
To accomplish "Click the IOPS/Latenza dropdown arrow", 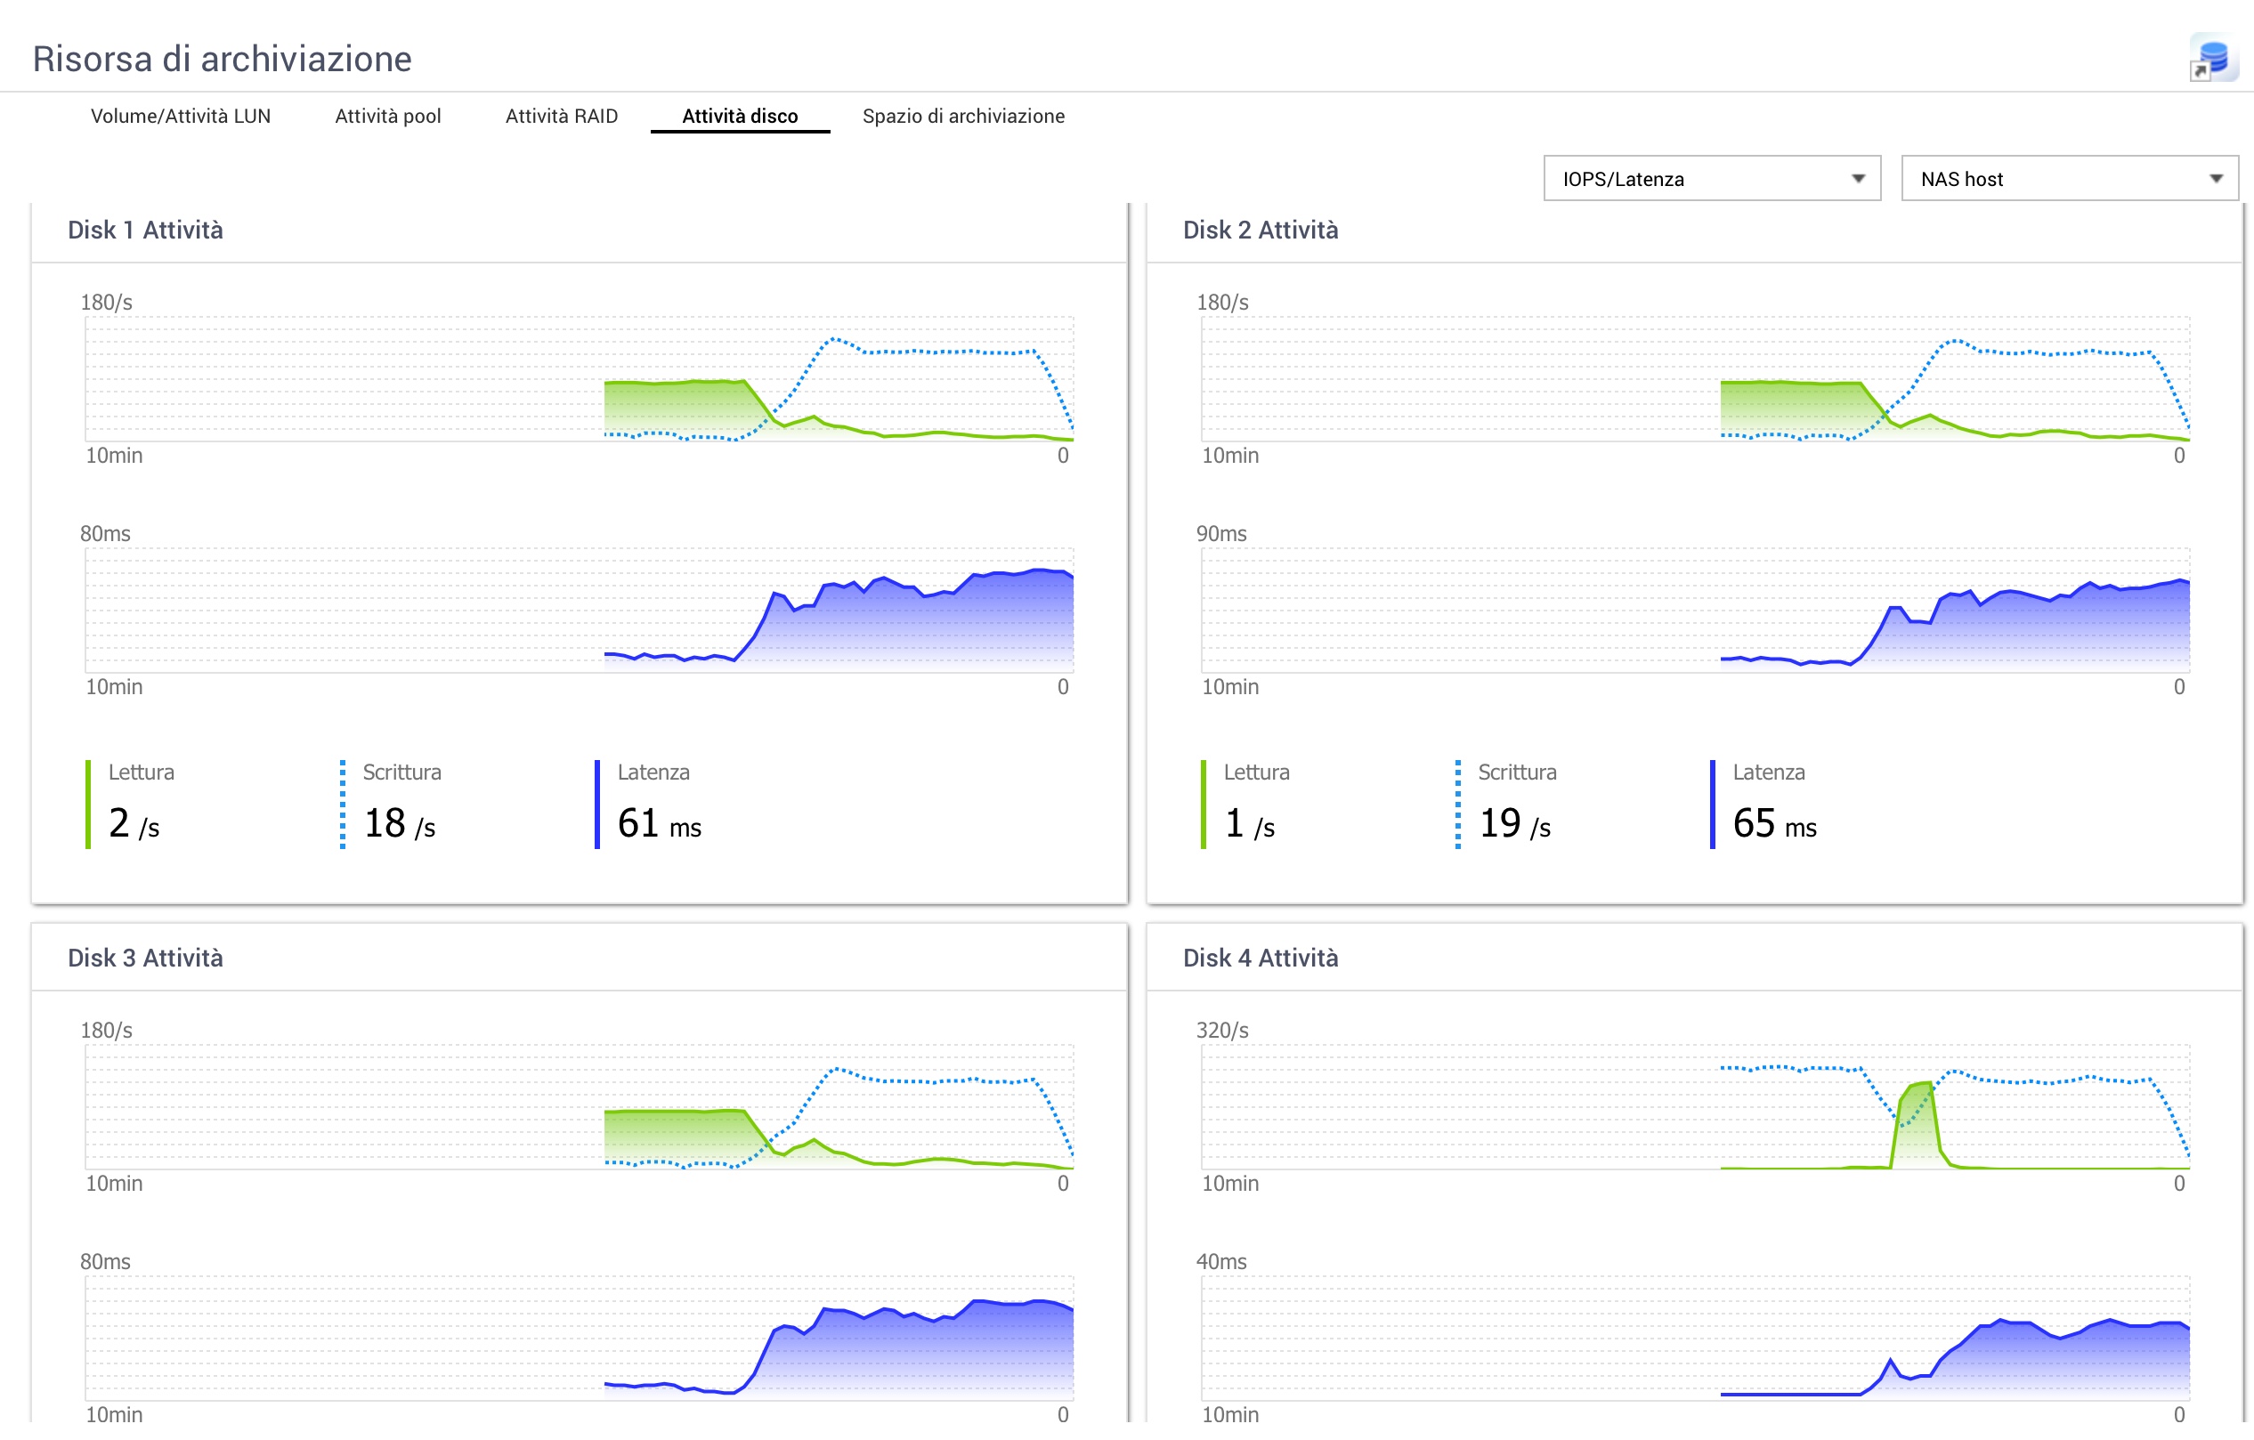I will tap(1858, 179).
